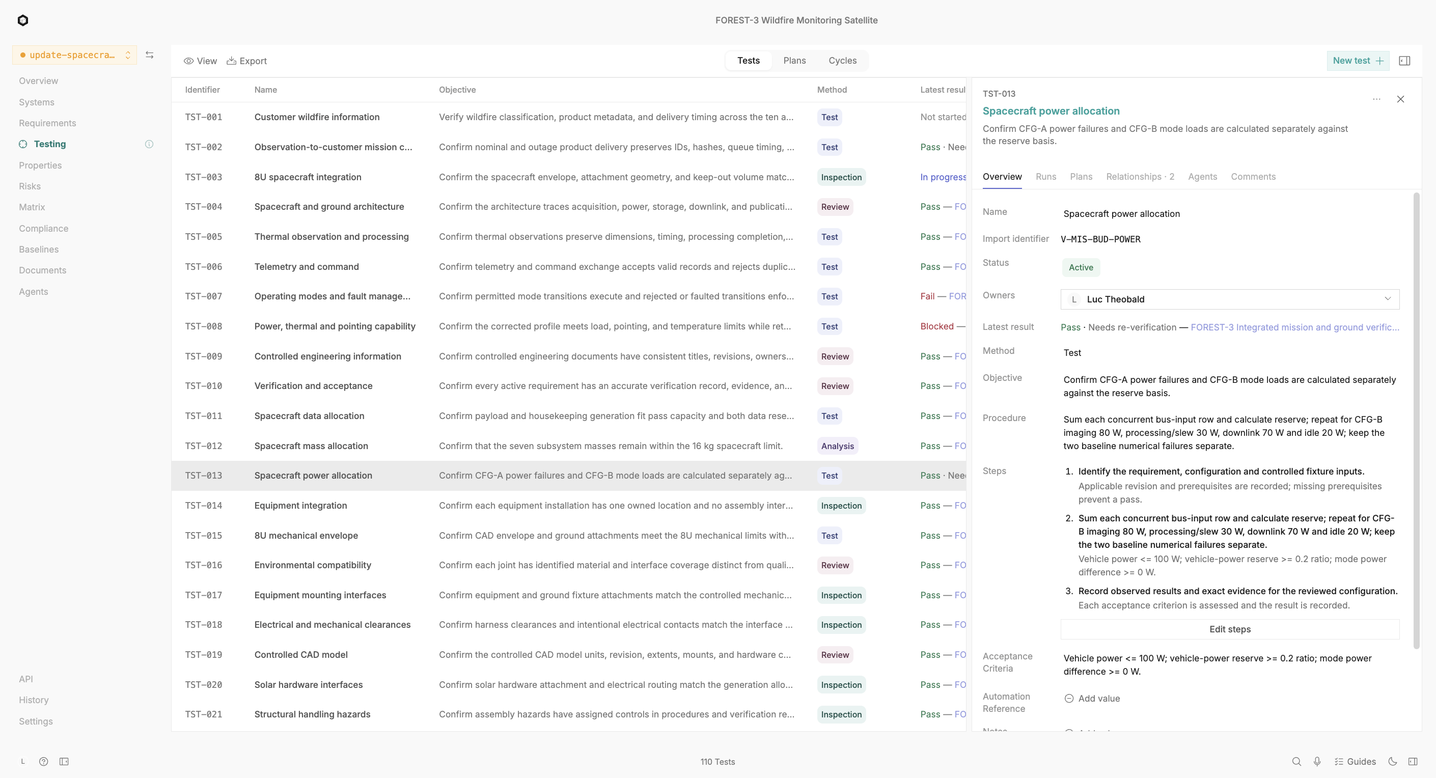The height and width of the screenshot is (778, 1436).
Task: Open Baselines in sidebar
Action: [39, 249]
